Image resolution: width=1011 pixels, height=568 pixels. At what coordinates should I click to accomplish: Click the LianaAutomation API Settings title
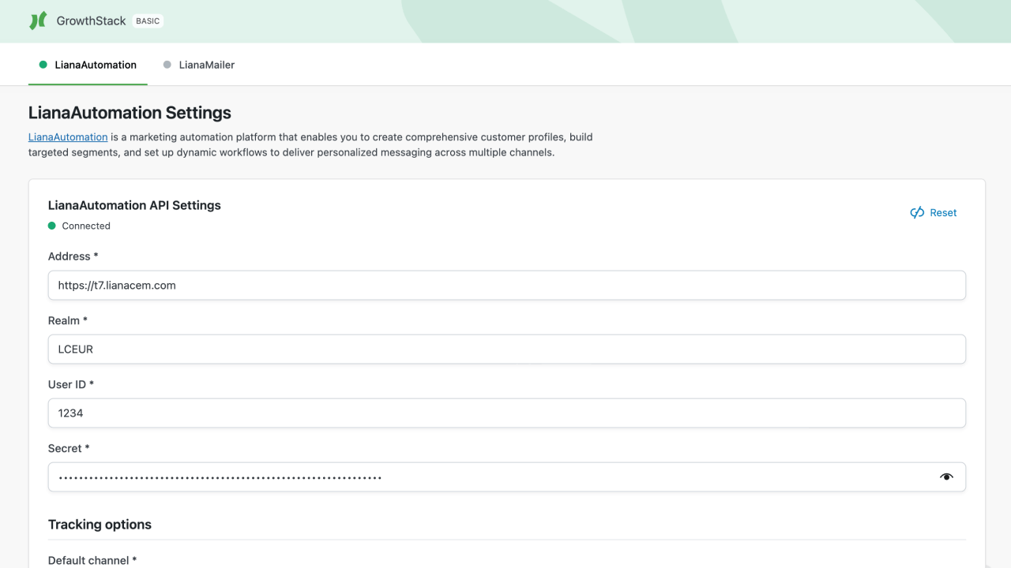(x=134, y=205)
